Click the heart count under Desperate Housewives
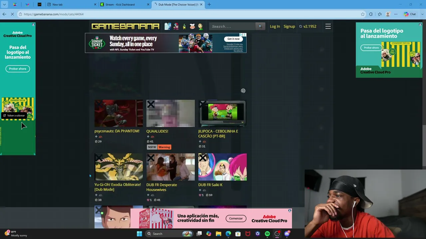 (x=149, y=200)
